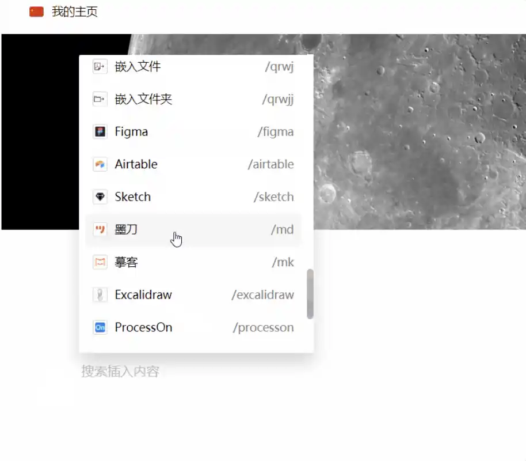This screenshot has width=526, height=461.
Task: Click the China flag page icon
Action: (36, 12)
